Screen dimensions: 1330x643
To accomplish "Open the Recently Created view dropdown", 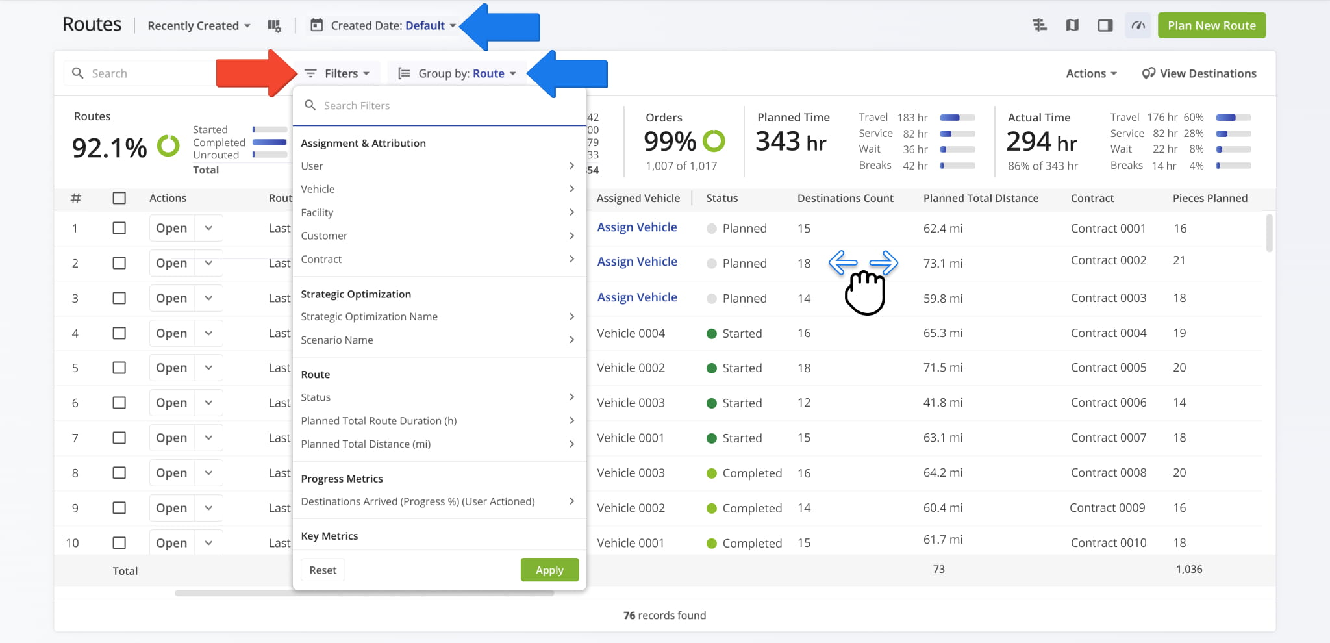I will tap(199, 26).
